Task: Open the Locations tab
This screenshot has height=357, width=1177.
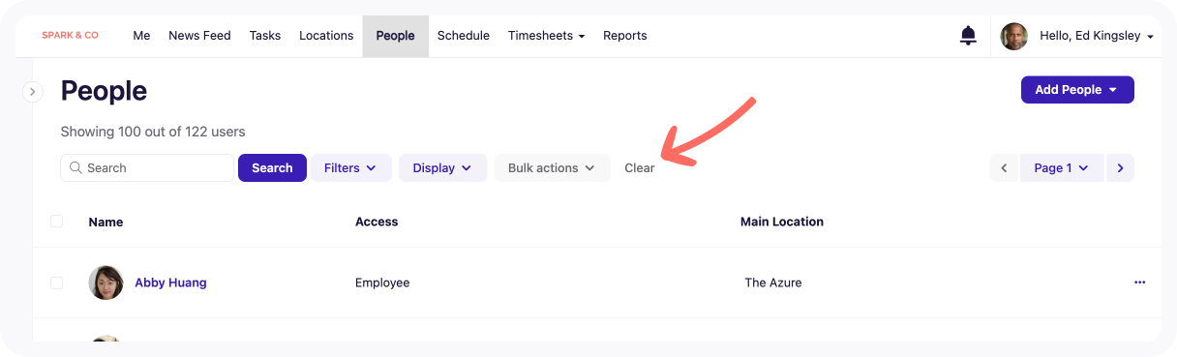Action: (x=326, y=36)
